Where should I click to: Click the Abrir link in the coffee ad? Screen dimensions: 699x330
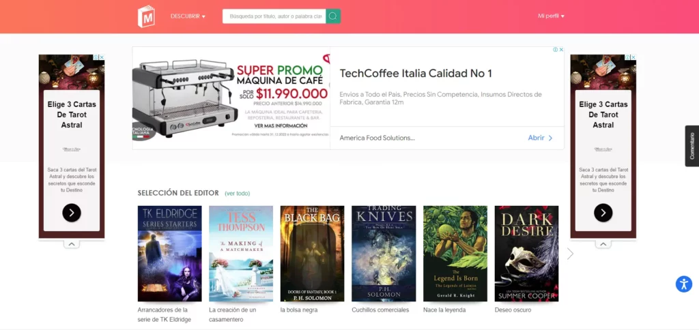click(x=541, y=138)
